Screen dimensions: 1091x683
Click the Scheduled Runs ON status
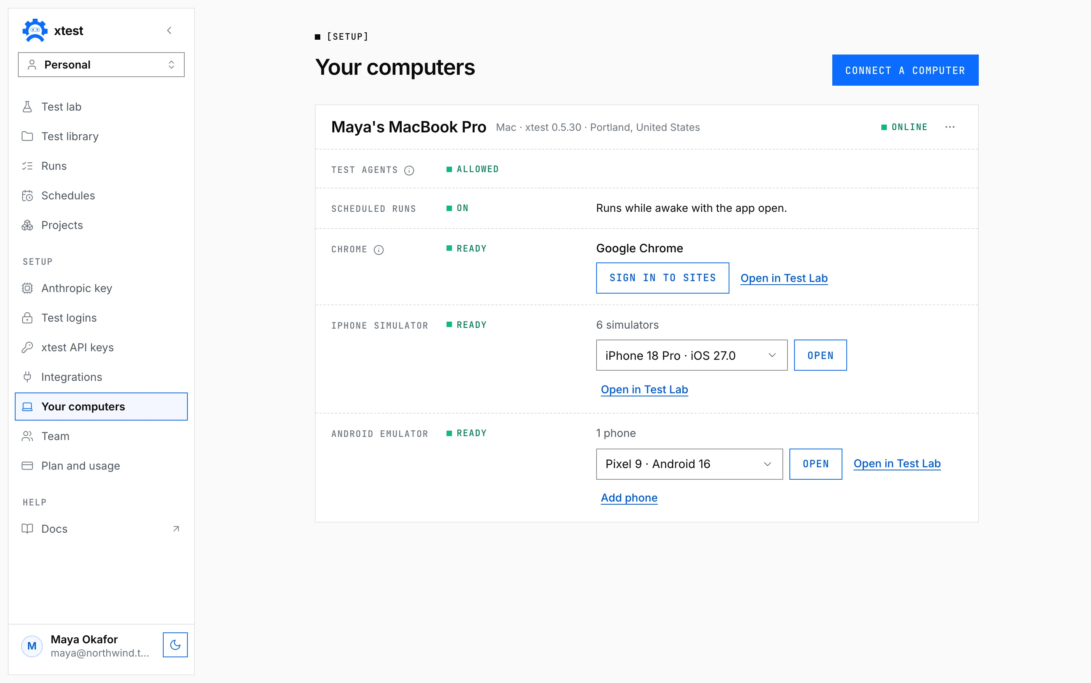tap(457, 208)
